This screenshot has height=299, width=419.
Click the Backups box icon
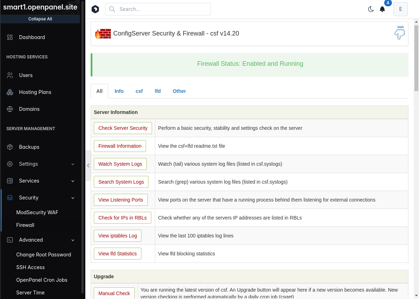click(x=10, y=147)
